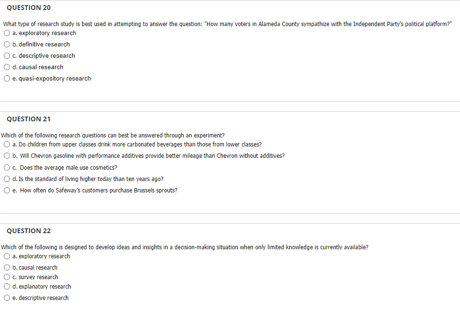Viewport: 460px width, 317px height.
Task: Pick option c survey research under Question 22
Action: 7,277
